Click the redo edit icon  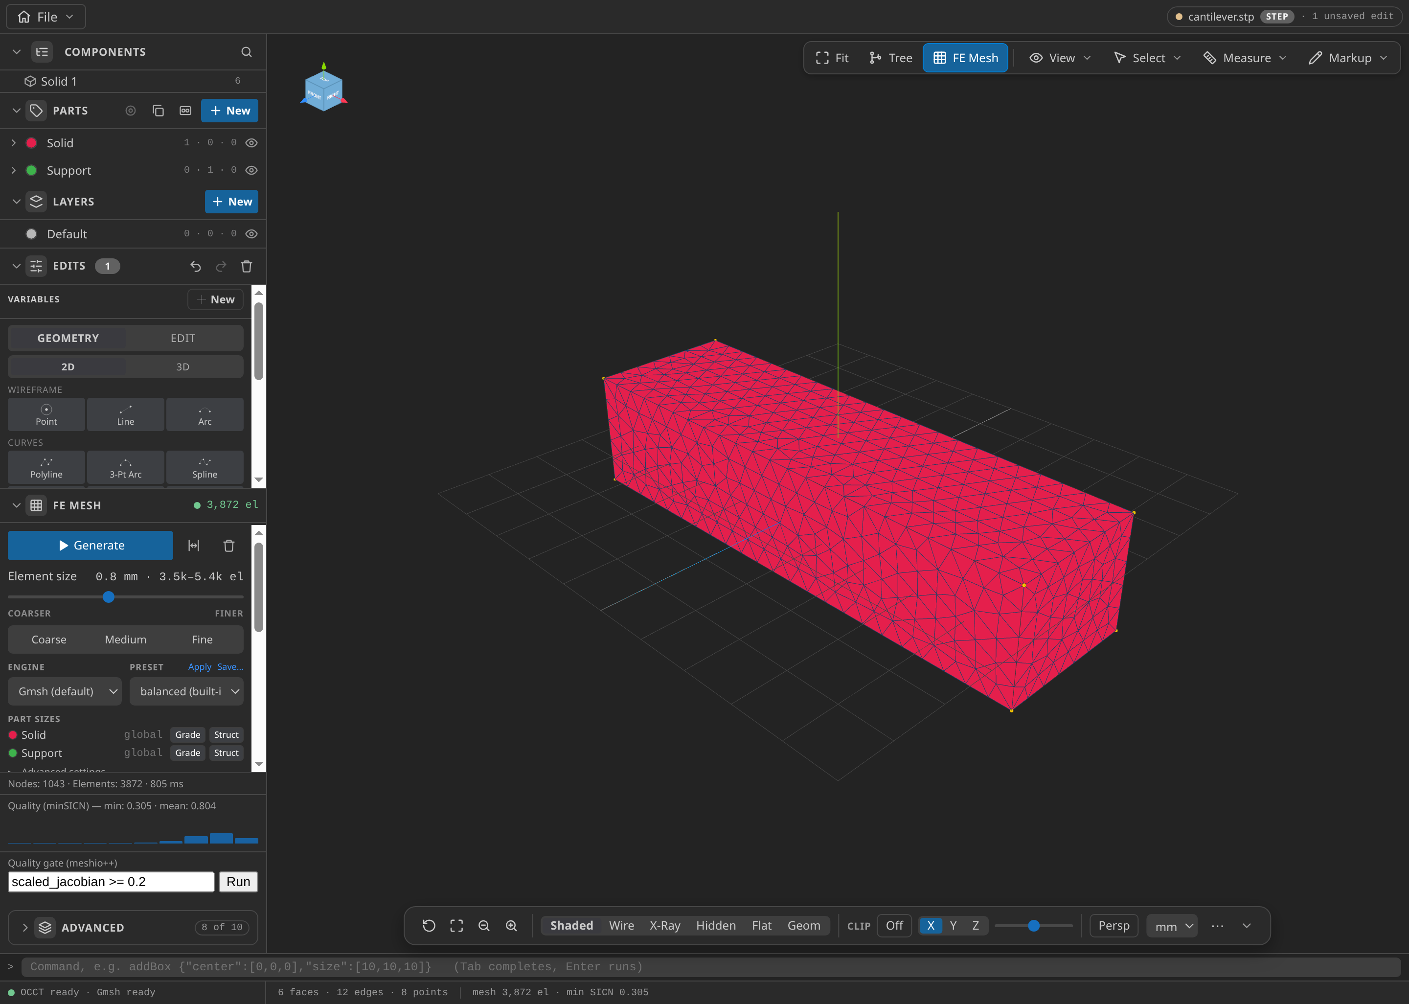point(221,267)
